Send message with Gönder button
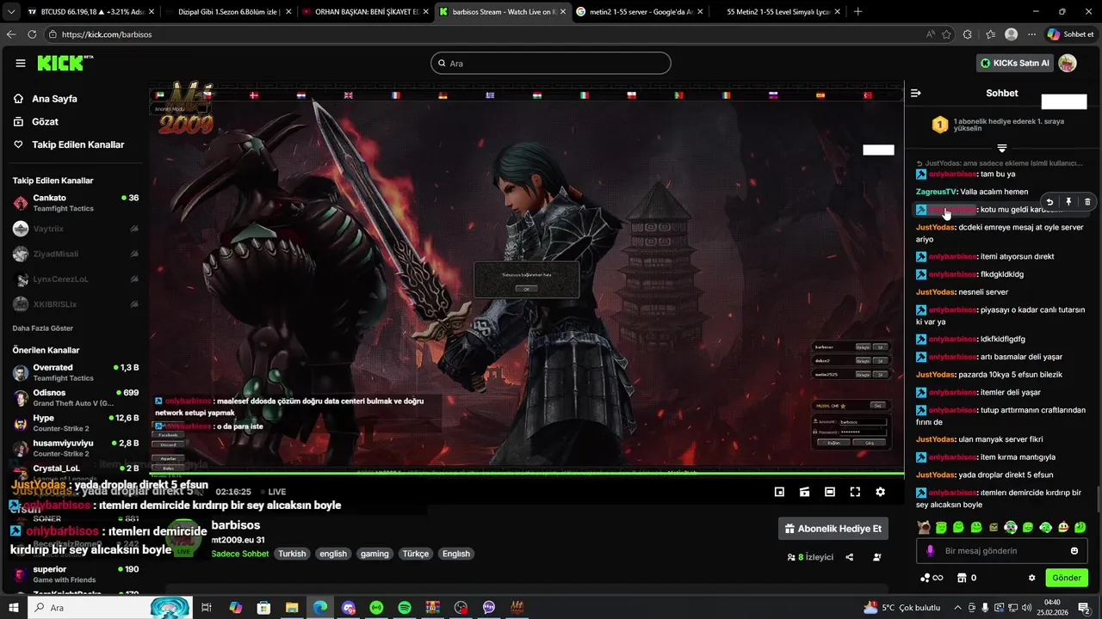 click(1066, 578)
